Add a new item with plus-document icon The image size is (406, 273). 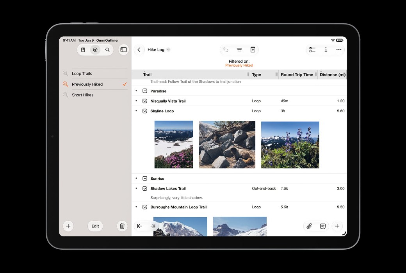253,50
